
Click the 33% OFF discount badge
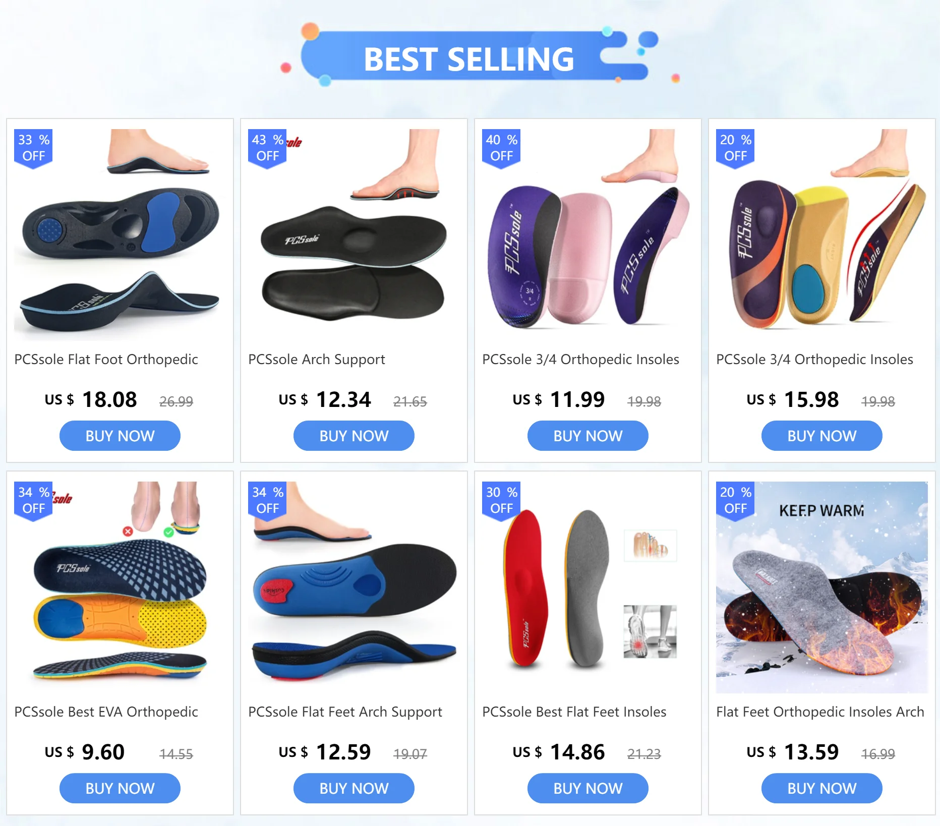(33, 148)
